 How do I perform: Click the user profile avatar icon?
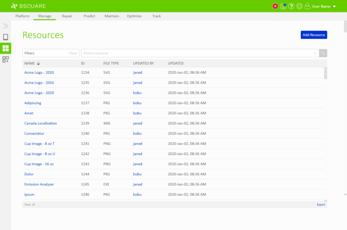tap(307, 6)
